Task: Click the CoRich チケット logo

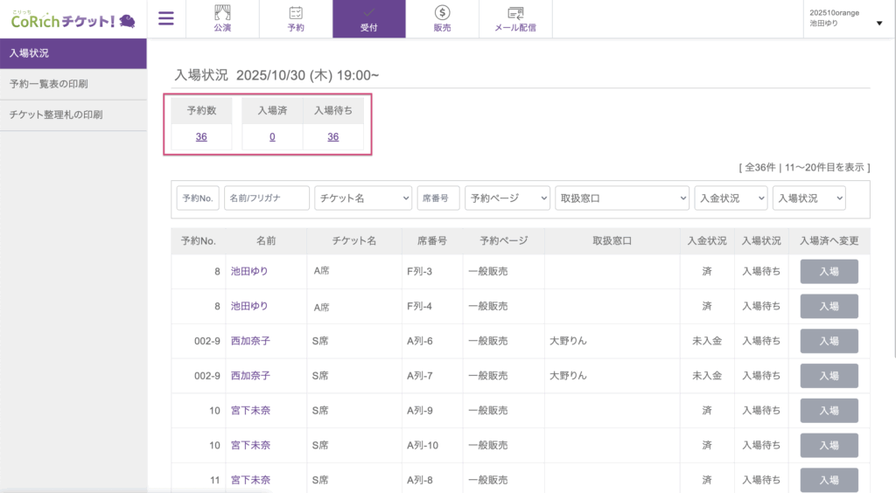Action: point(73,19)
